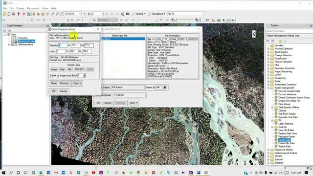Image resolution: width=313 pixels, height=176 pixels.
Task: Collapse the Raster Management folder
Action: [268, 88]
